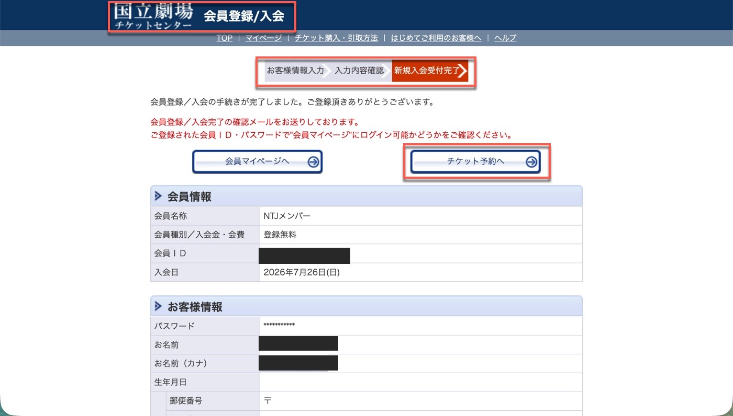Screen dimensions: 733x416
Task: Click the 手続きが完了しました confirmation message
Action: click(x=292, y=102)
